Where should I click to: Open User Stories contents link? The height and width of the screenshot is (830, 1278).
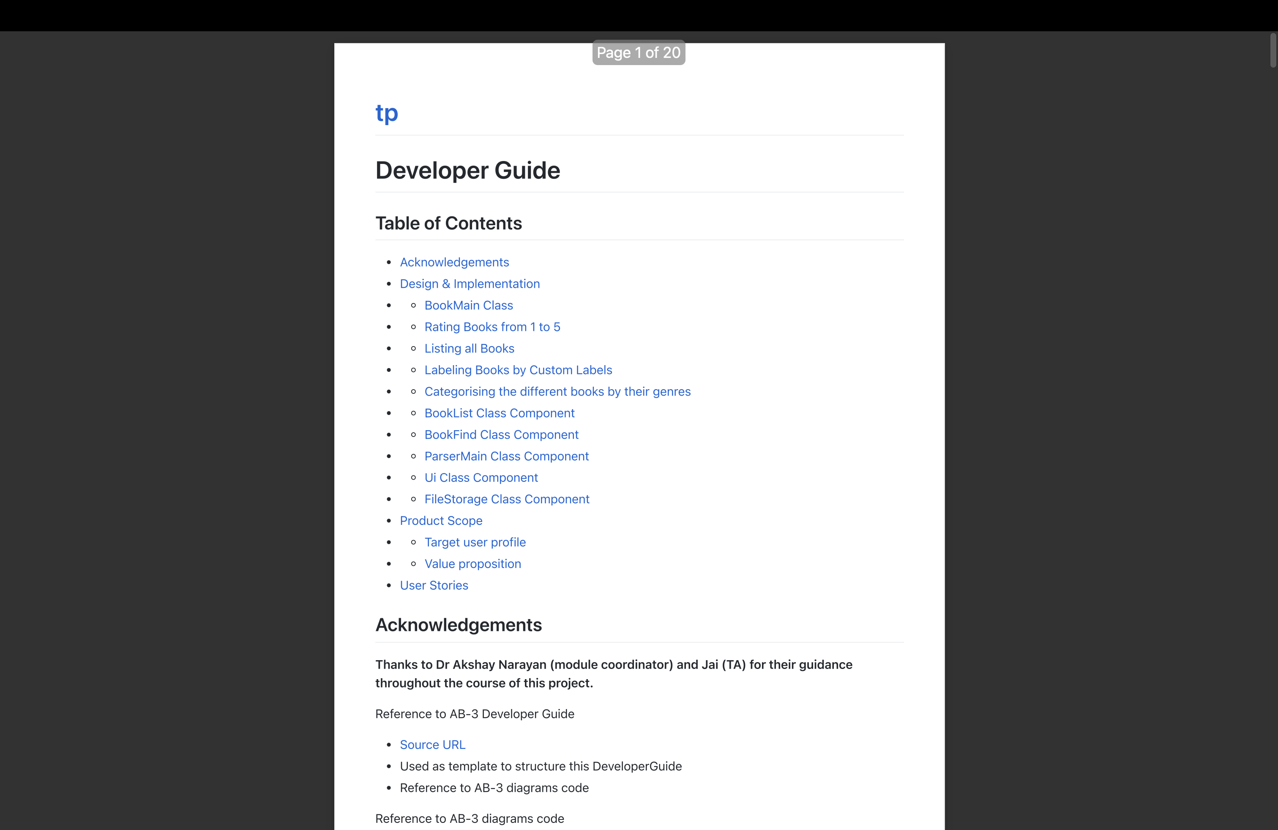[x=434, y=585]
